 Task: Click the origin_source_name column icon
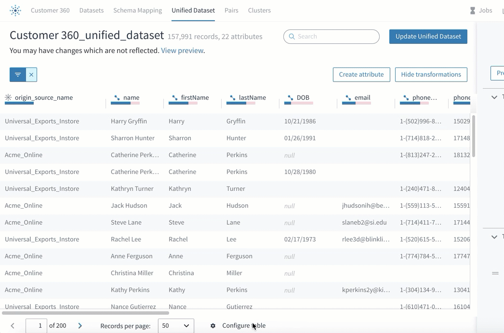click(8, 97)
